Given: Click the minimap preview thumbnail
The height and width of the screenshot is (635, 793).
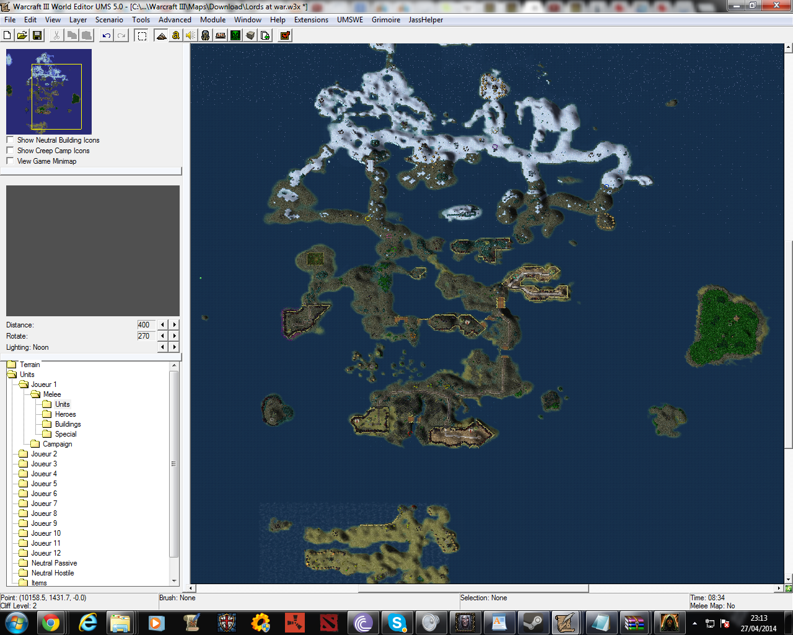Looking at the screenshot, I should pyautogui.click(x=49, y=92).
